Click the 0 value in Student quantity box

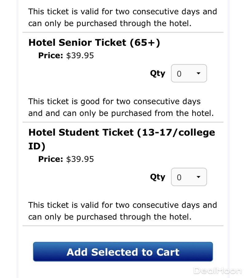(179, 177)
